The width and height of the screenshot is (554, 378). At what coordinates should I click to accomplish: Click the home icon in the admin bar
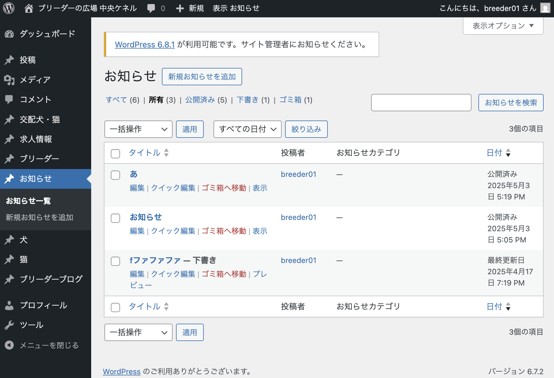(29, 8)
